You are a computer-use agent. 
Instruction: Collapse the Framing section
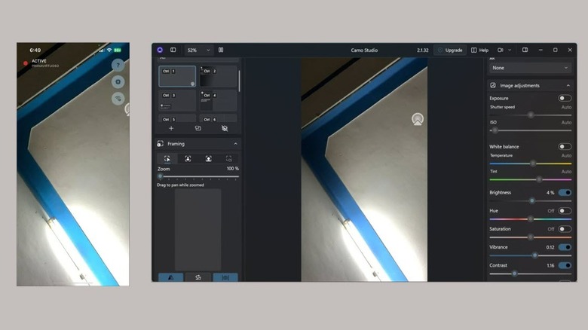235,143
